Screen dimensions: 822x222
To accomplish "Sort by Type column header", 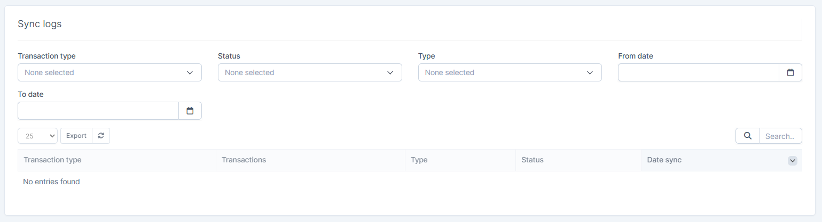I will click(x=419, y=160).
